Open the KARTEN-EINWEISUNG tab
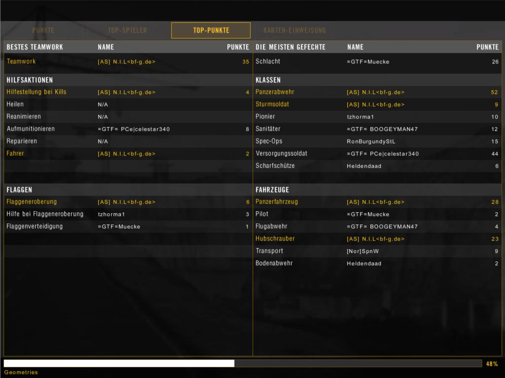Screen dimensions: 505x378 pos(295,30)
